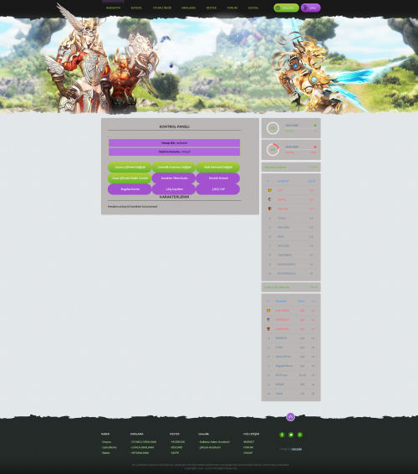This screenshot has height=474, width=418.
Task: Open the MARKET footer link
Action: [248, 442]
